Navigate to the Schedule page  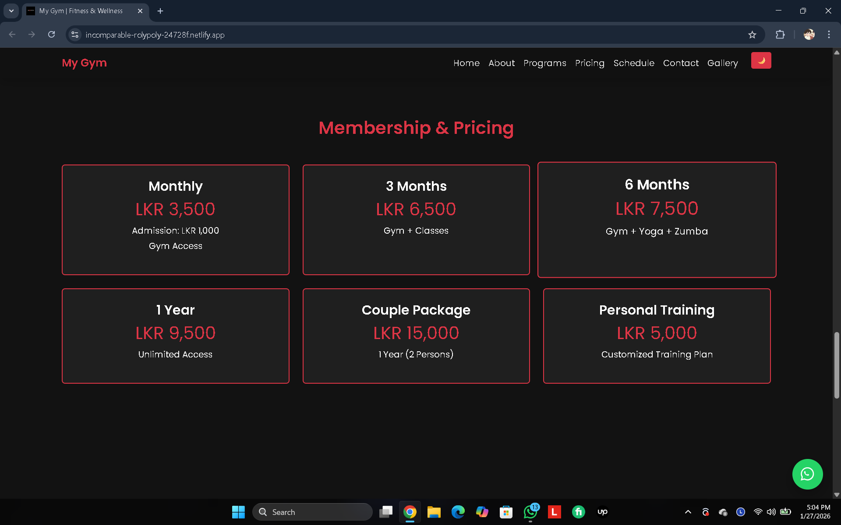[634, 63]
